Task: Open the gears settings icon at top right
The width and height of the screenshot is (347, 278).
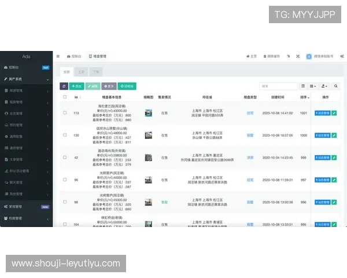Action: (342, 56)
